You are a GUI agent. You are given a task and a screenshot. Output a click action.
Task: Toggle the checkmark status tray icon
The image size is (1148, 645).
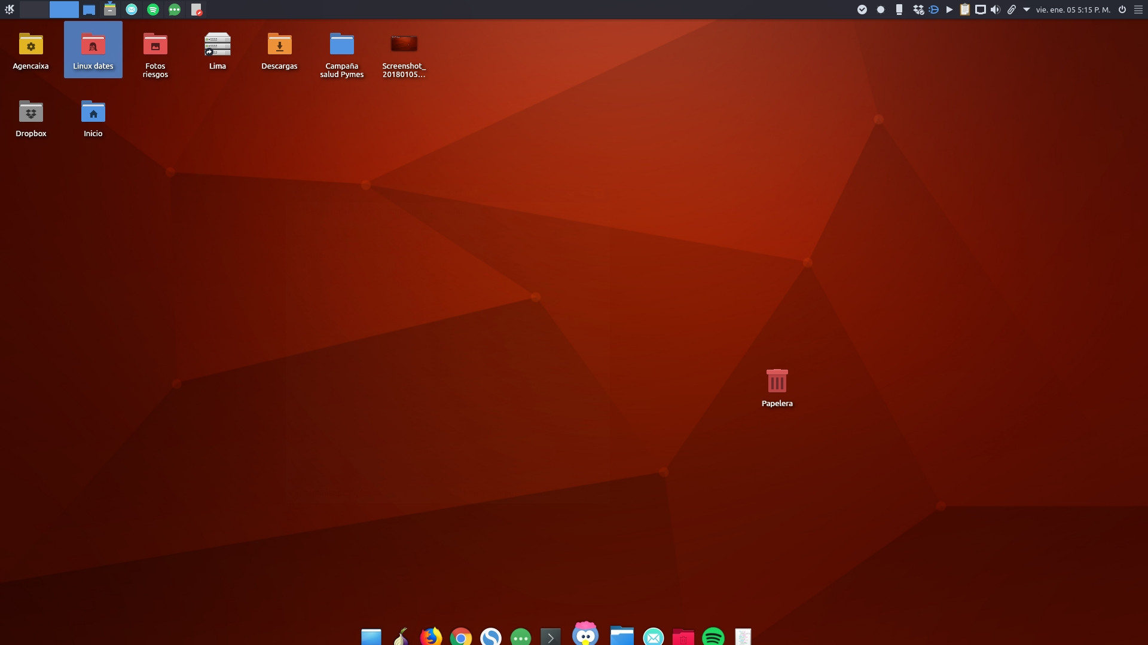point(862,10)
